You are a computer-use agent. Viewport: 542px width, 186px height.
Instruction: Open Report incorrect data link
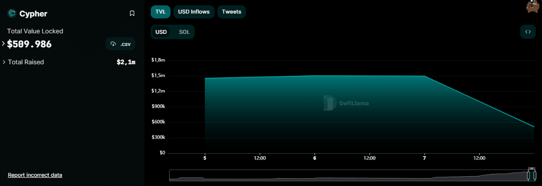pos(35,175)
